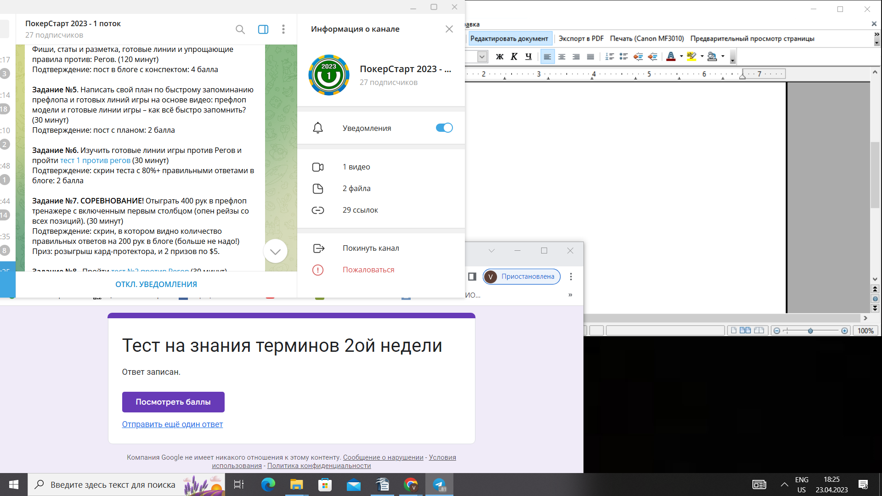882x496 pixels.
Task: Click the paragraph background color icon
Action: pos(712,56)
